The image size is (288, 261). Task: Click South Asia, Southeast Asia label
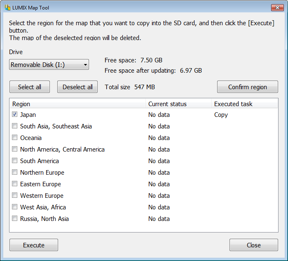pos(56,126)
